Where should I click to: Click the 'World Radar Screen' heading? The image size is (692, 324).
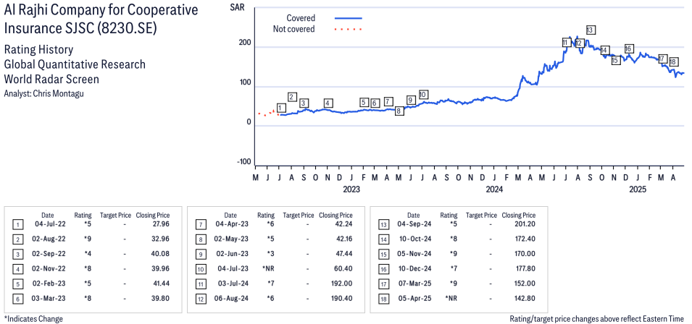click(51, 80)
